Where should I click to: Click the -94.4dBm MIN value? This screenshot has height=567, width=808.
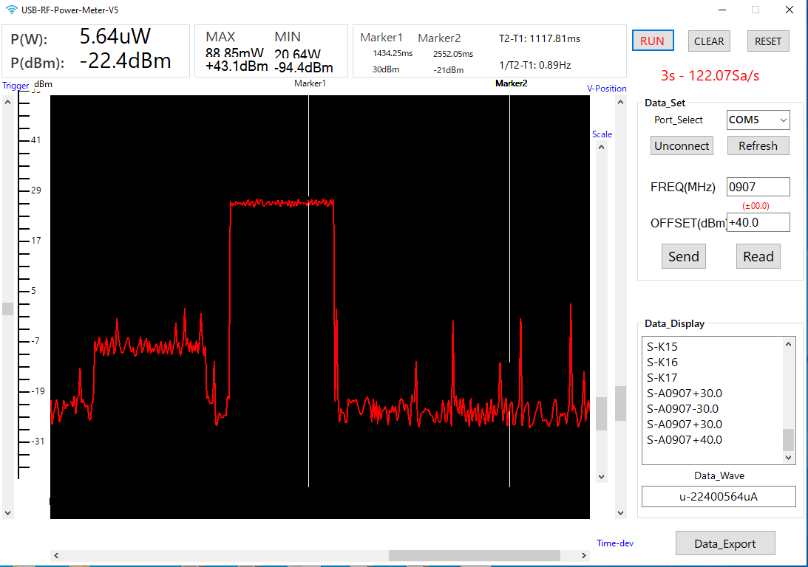(304, 67)
